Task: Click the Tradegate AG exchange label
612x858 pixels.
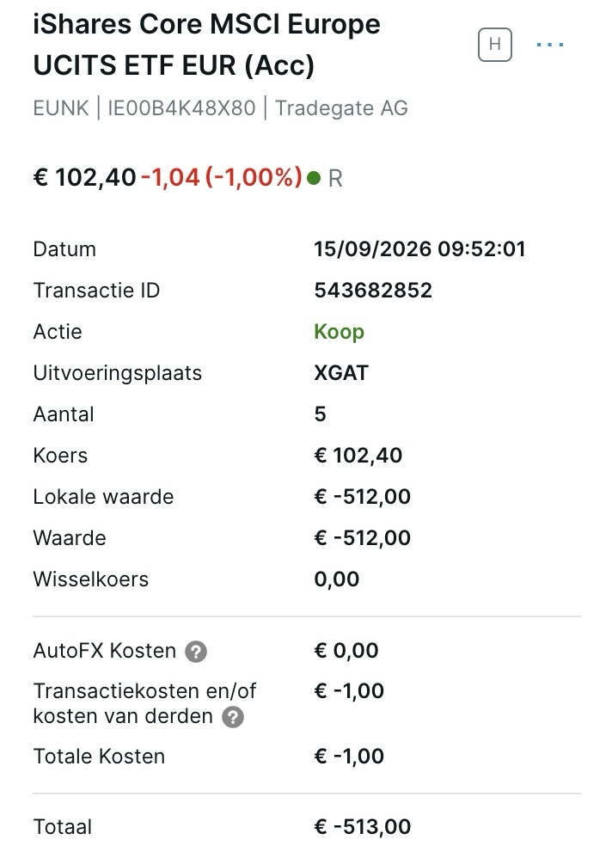Action: point(341,107)
